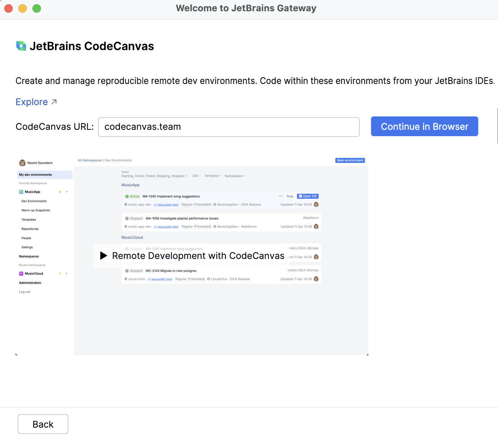This screenshot has height=441, width=498.
Task: Click the CodeCanvas URL input field
Action: point(229,127)
